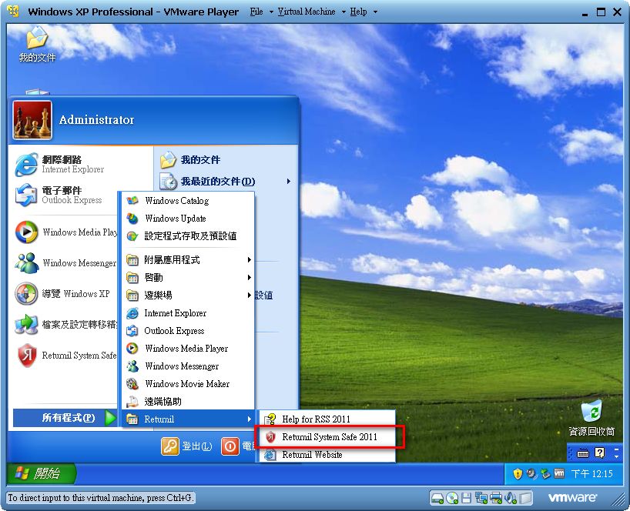Screen dimensions: 630x511
Task: Launch Windows Update from programs list
Action: tap(188, 218)
